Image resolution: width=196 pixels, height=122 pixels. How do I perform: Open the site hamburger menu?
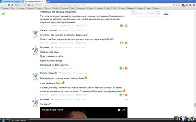(x=166, y=13)
